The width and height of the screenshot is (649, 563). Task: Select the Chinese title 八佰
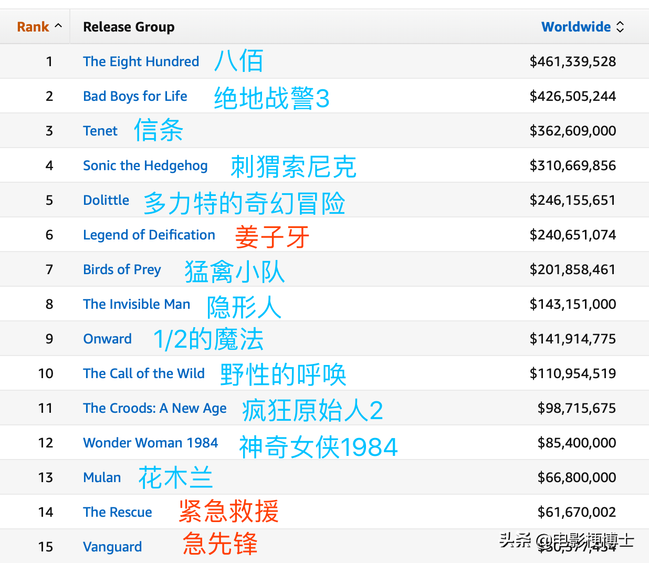point(239,61)
